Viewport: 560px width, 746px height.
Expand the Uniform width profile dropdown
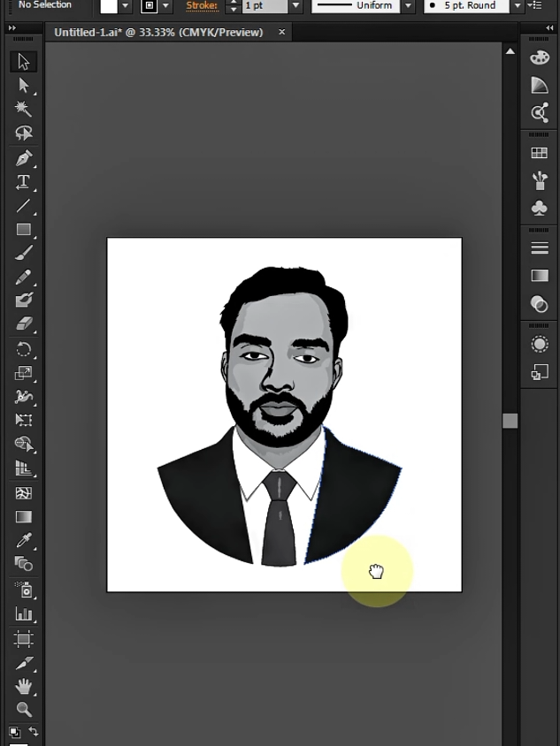pyautogui.click(x=408, y=5)
